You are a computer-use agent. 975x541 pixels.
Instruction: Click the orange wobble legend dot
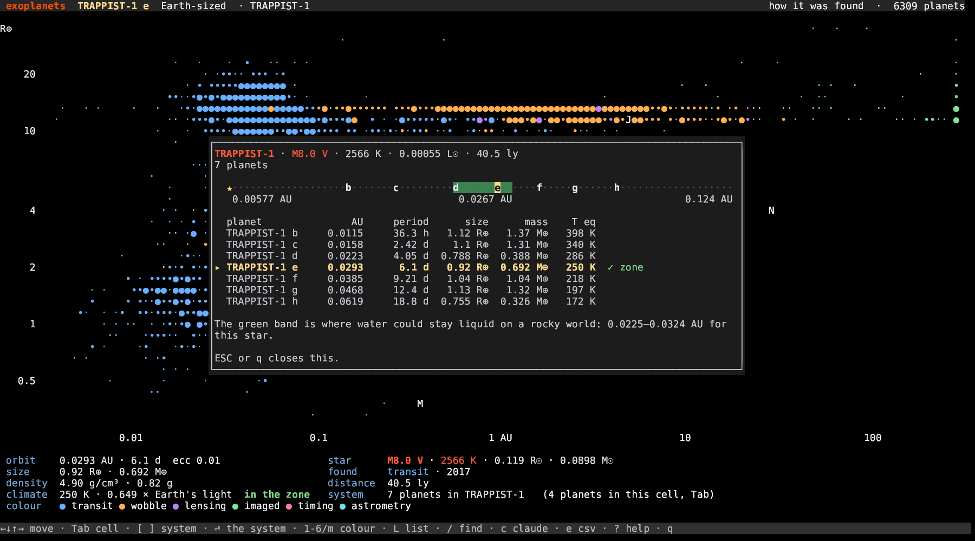tap(122, 506)
